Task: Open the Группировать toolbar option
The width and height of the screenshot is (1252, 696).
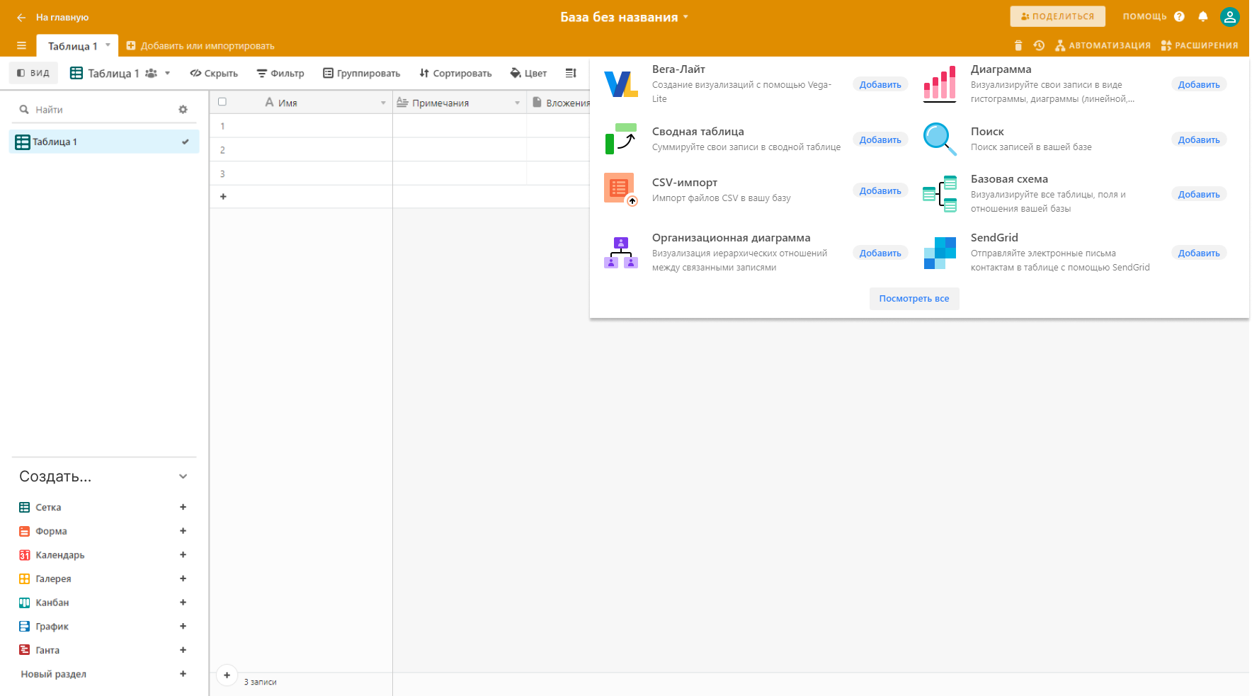Action: point(362,73)
